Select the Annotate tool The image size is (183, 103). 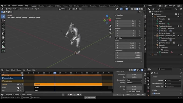[3, 42]
